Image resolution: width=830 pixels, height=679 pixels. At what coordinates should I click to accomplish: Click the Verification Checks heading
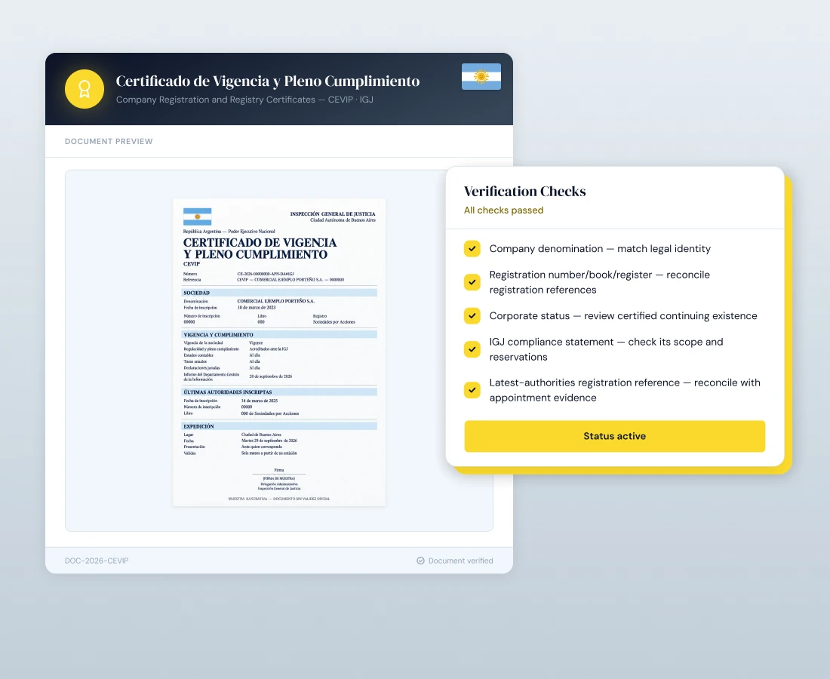(524, 191)
